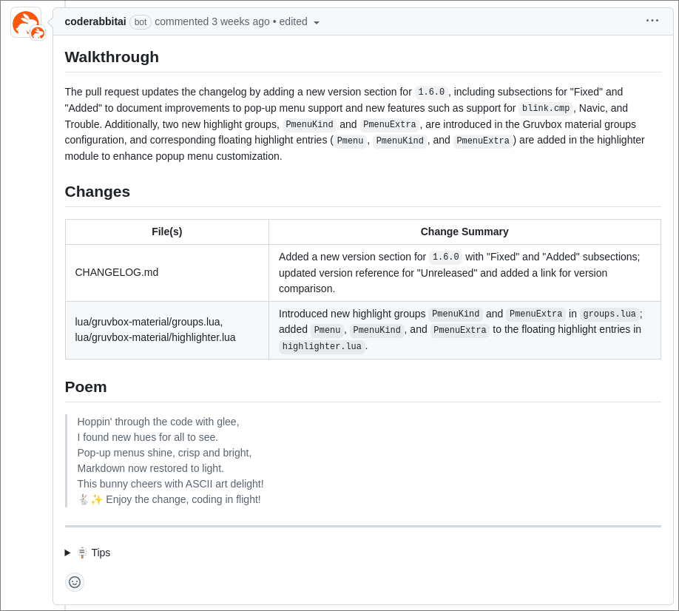Open the three-dot comment options menu

tap(652, 21)
